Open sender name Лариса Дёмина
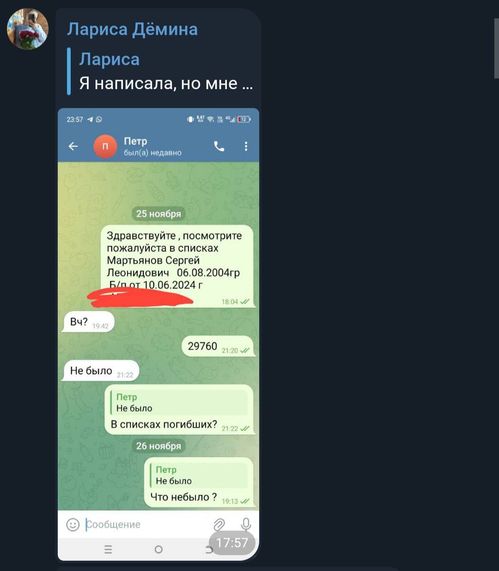Viewport: 499px width, 571px height. (133, 29)
